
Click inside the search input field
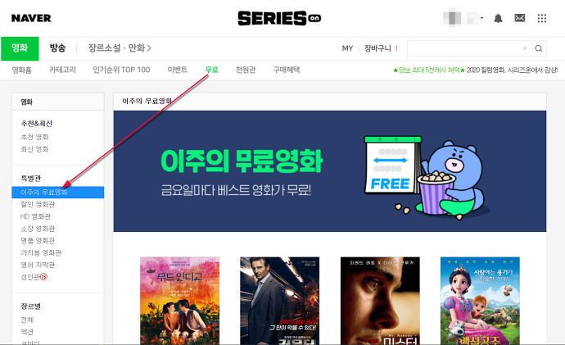(x=465, y=48)
